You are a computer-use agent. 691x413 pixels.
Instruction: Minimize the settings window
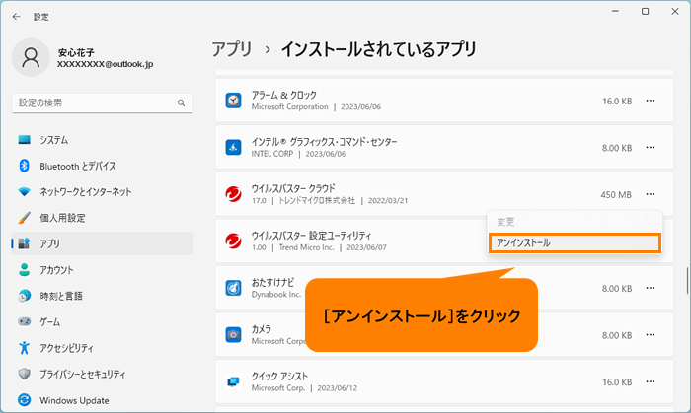(x=615, y=12)
